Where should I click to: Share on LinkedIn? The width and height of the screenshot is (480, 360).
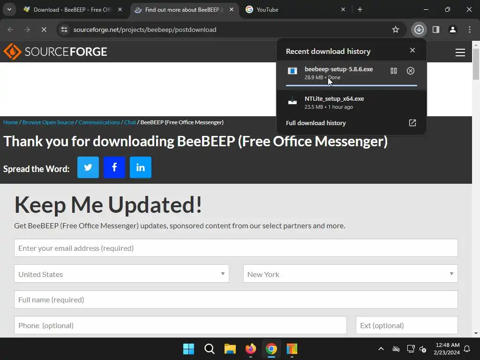click(141, 167)
